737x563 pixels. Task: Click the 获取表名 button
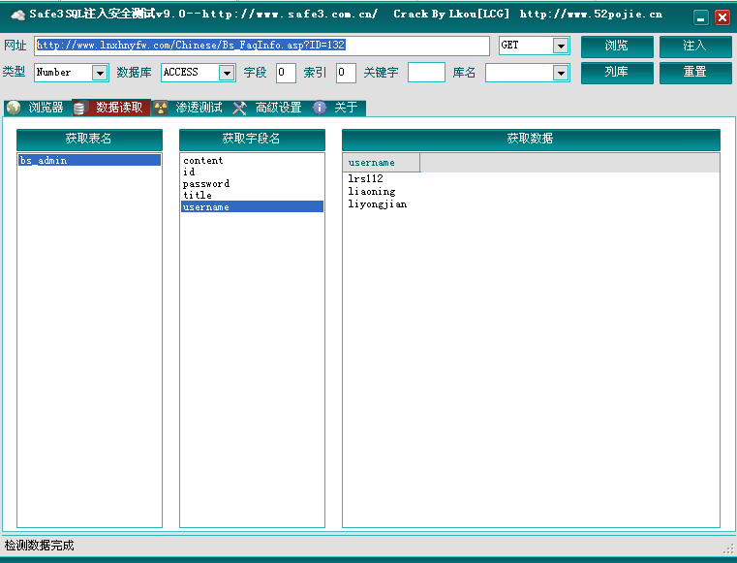point(89,140)
